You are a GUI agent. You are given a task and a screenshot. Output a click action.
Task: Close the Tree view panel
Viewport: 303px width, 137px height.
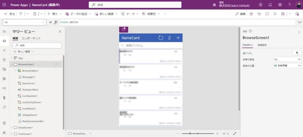coord(60,32)
